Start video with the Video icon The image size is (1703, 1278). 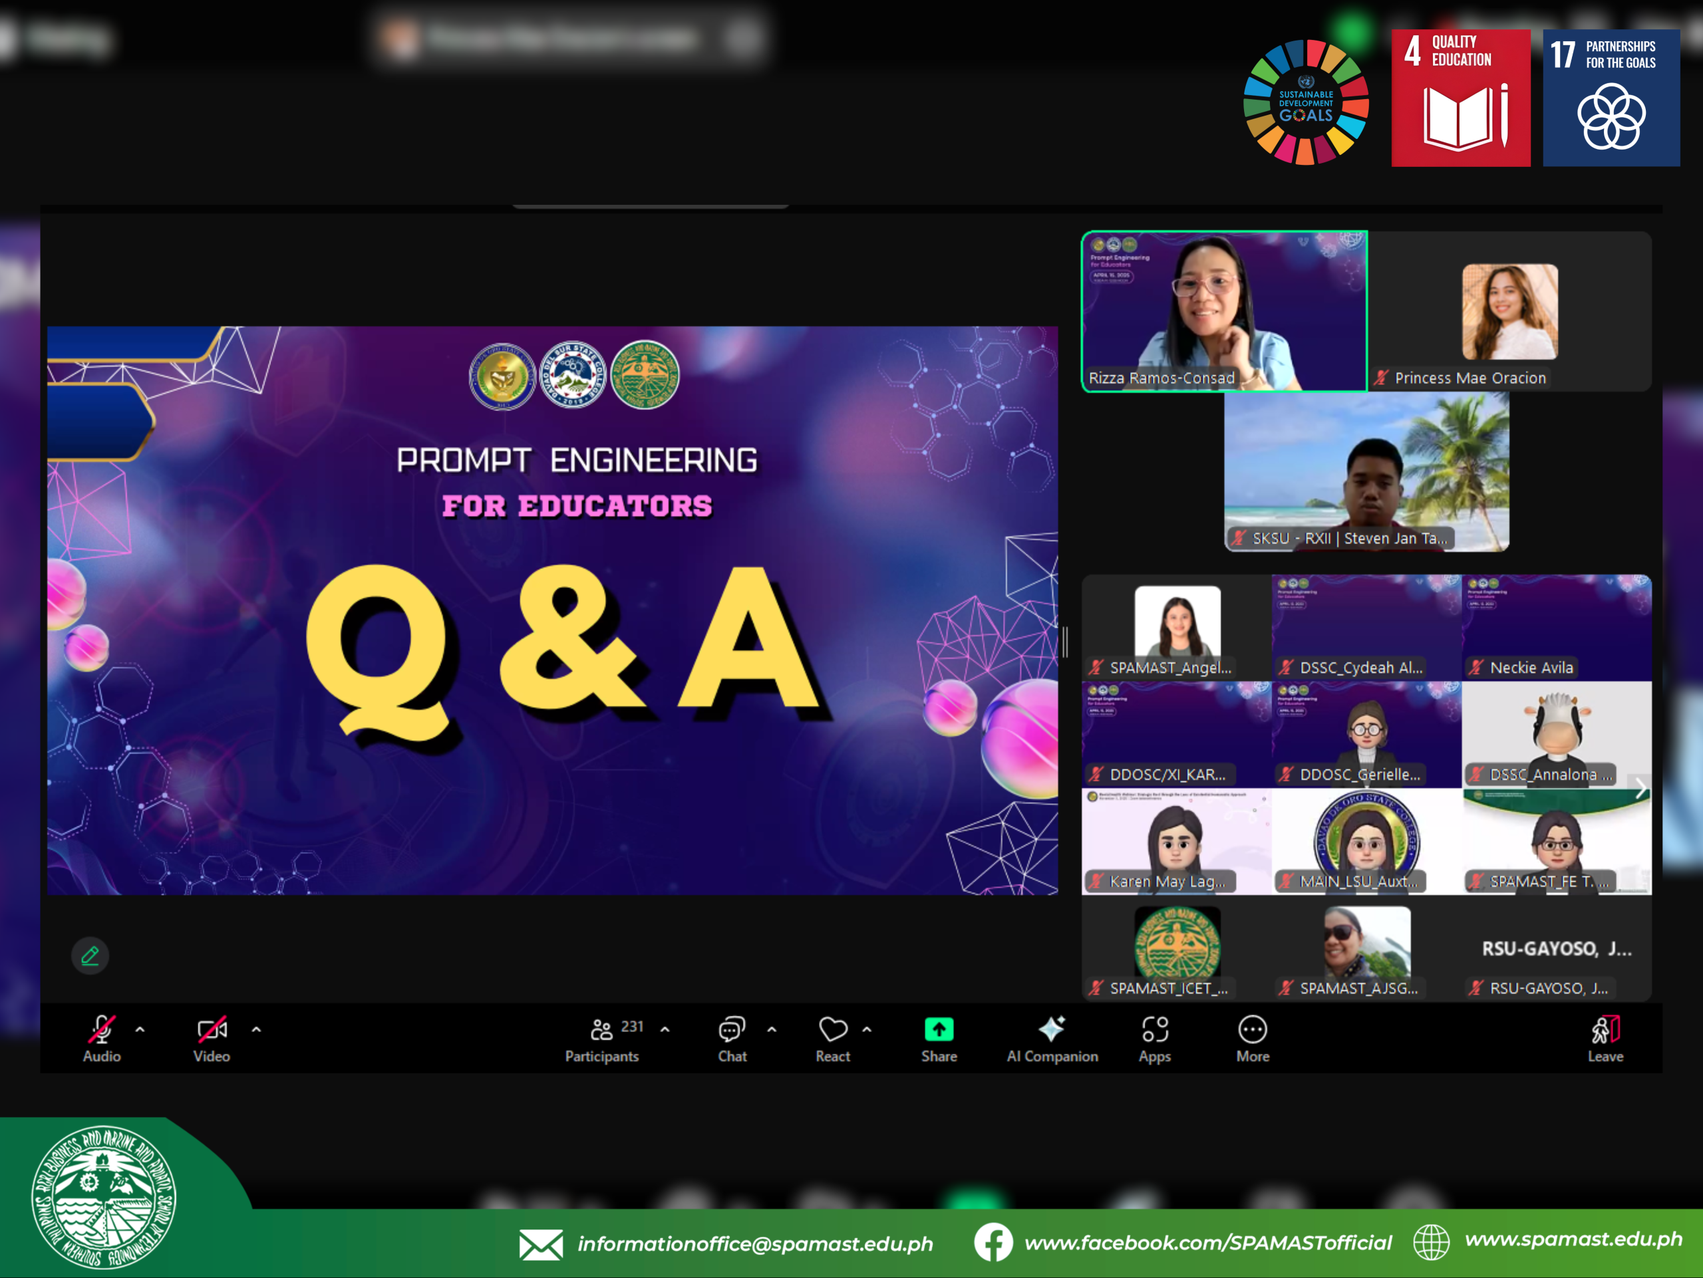click(212, 1029)
